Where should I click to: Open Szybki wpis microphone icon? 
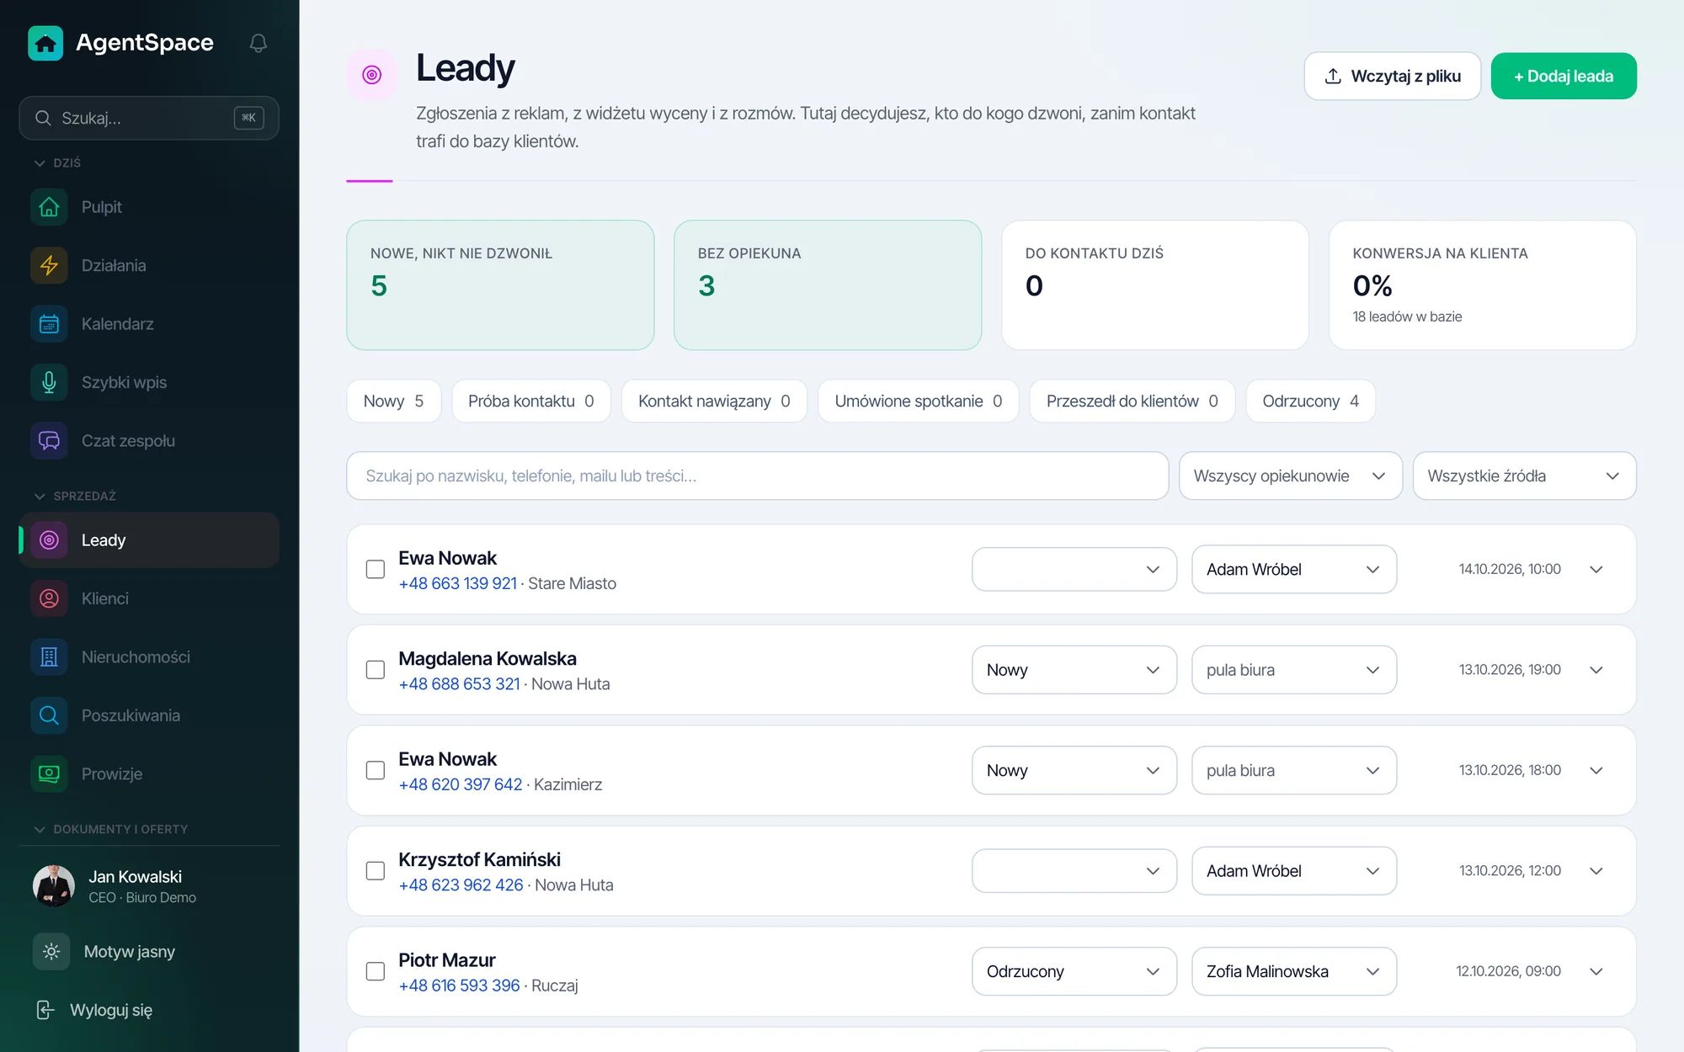(49, 382)
